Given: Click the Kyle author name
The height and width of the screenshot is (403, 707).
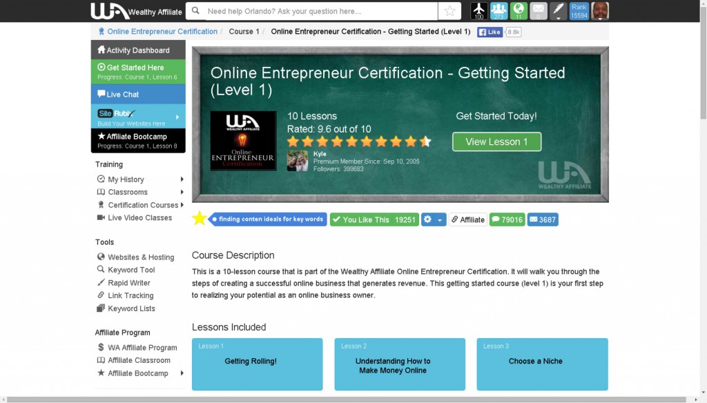Looking at the screenshot, I should click(320, 154).
